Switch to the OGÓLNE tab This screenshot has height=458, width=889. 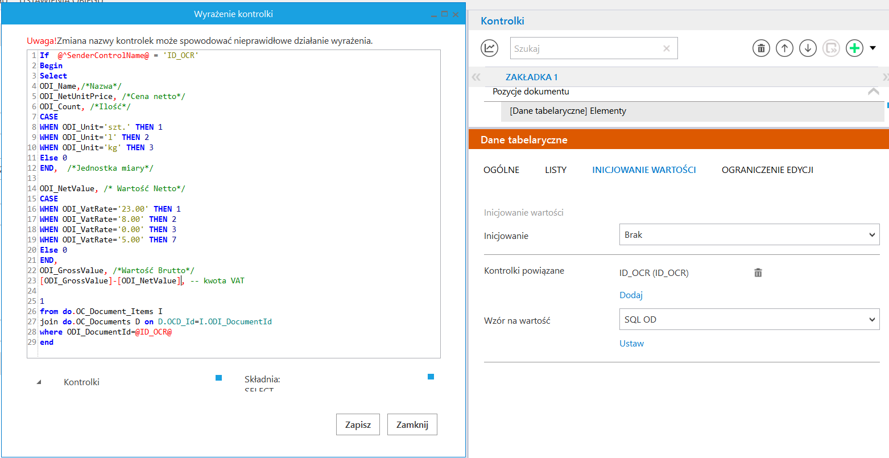tap(501, 170)
